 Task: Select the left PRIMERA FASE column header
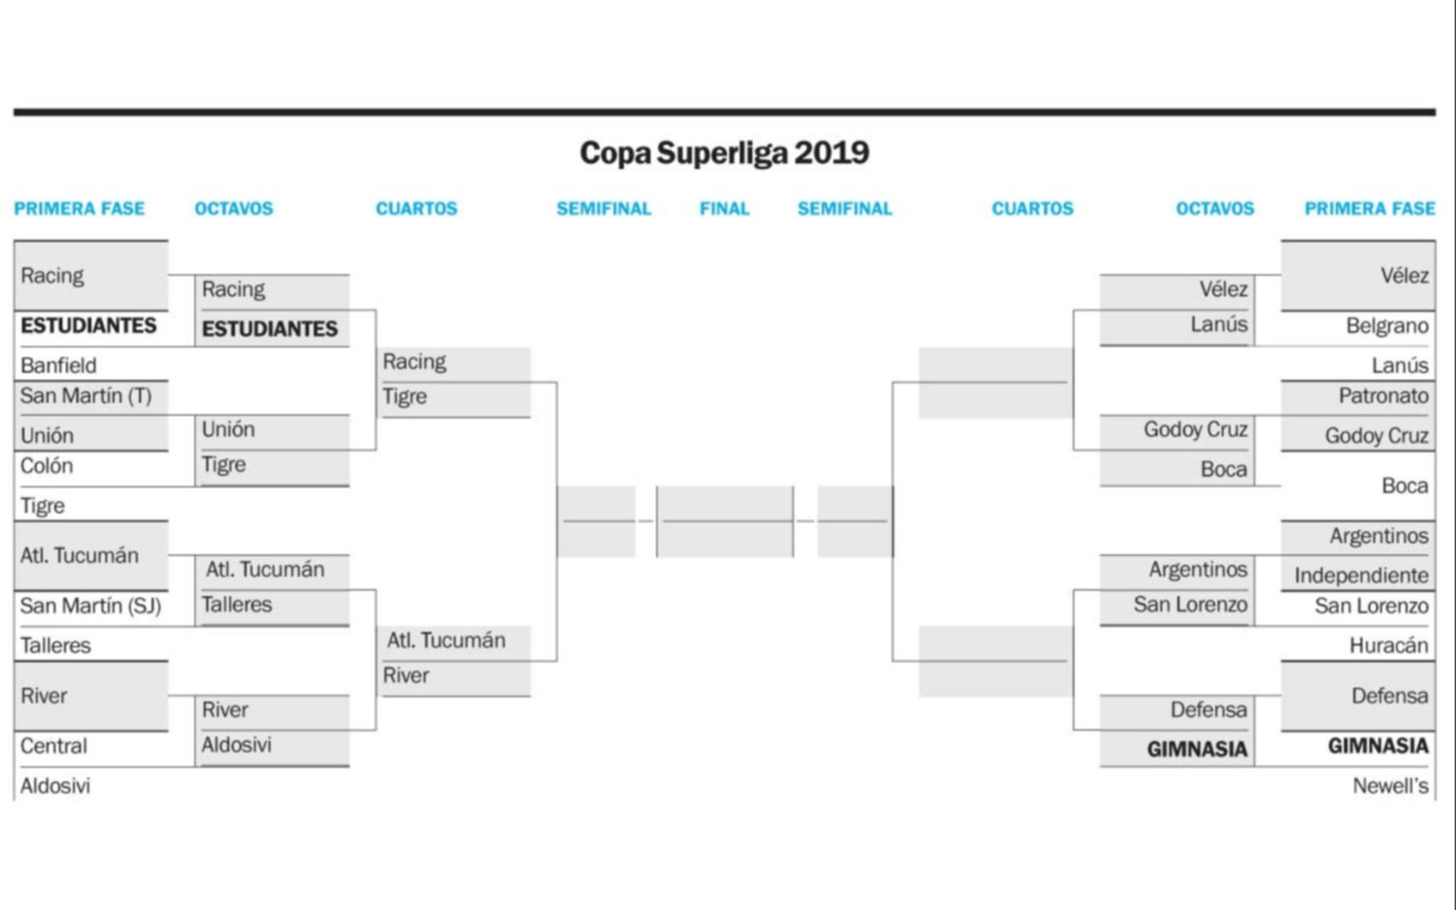[x=79, y=209]
